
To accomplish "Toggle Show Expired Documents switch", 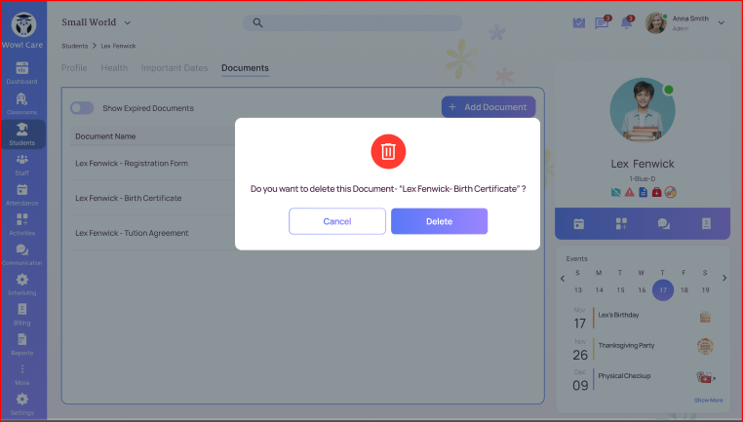I will point(82,108).
